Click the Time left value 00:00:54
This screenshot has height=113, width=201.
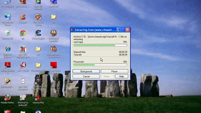123,55
